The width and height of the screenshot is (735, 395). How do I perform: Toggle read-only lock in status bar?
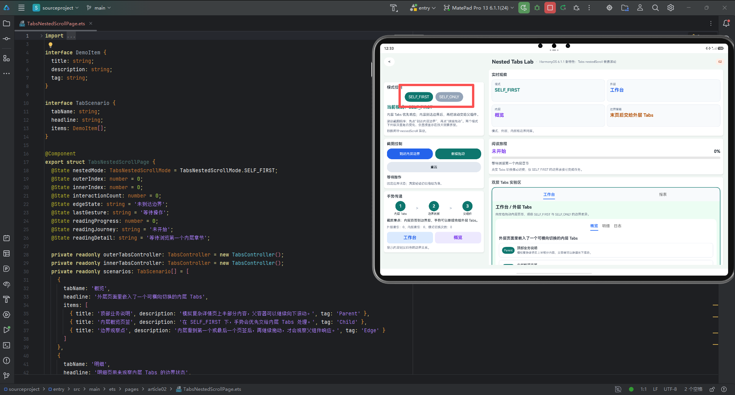(712, 389)
